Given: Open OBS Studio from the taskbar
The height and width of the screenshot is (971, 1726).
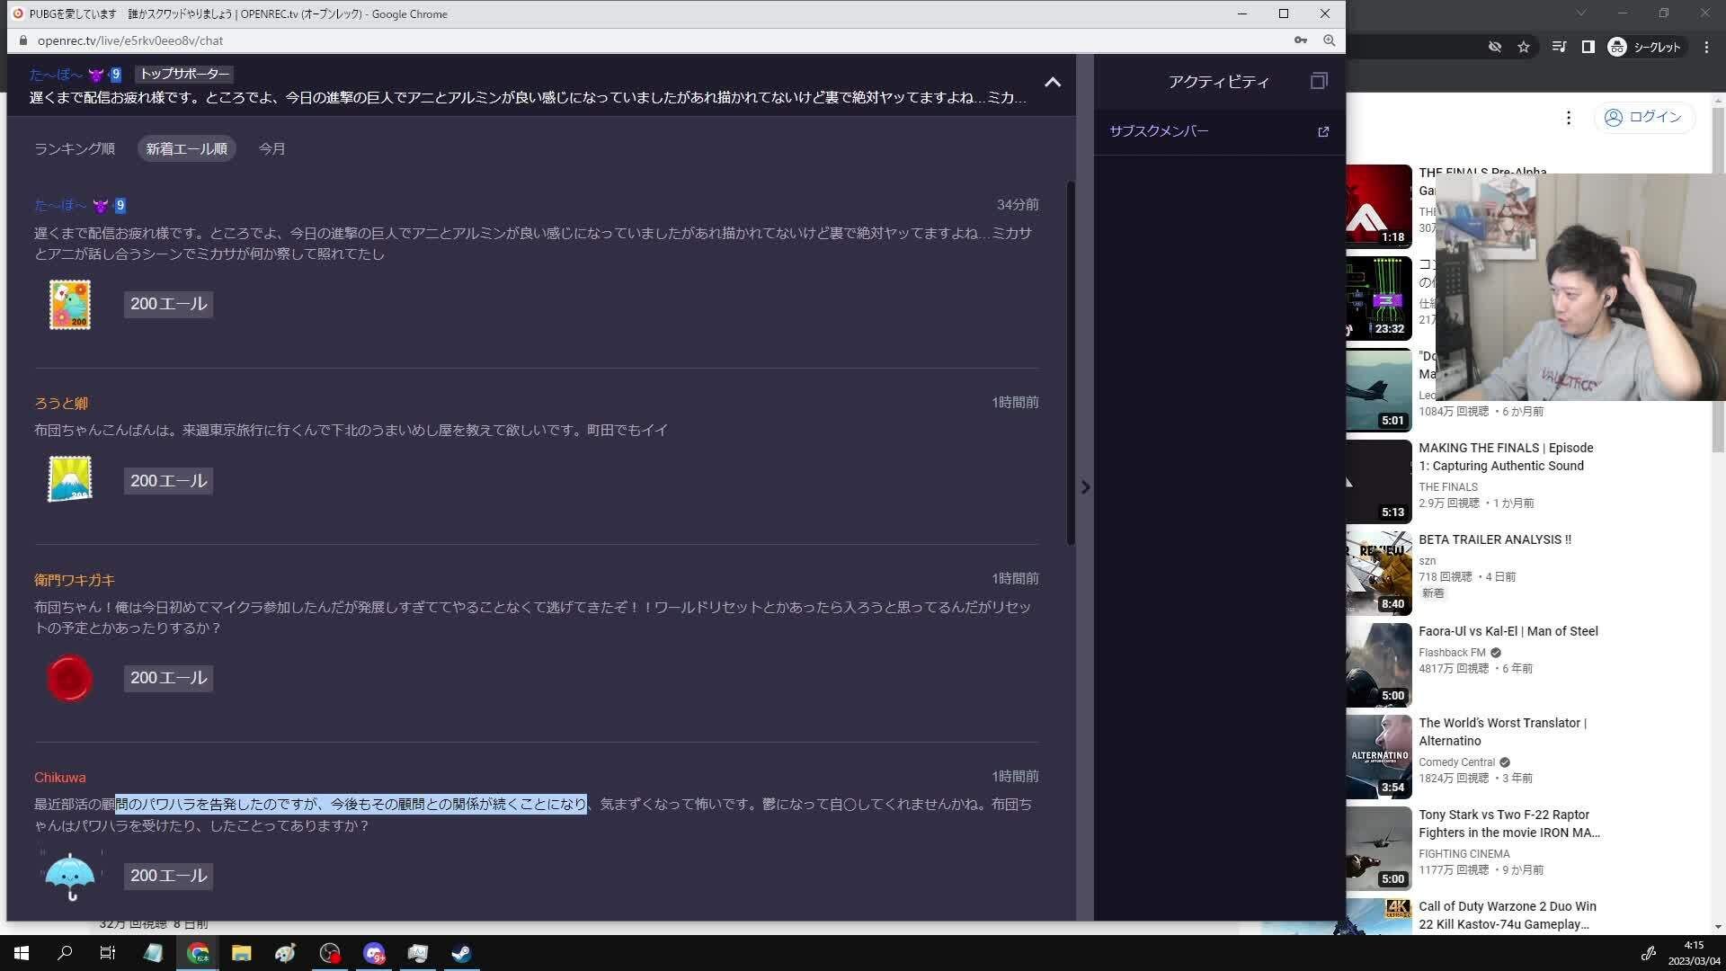Looking at the screenshot, I should [x=330, y=953].
